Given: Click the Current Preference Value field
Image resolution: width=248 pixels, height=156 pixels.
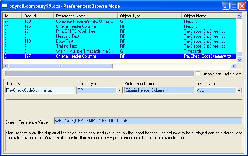Looking at the screenshot, I should pos(148,121).
